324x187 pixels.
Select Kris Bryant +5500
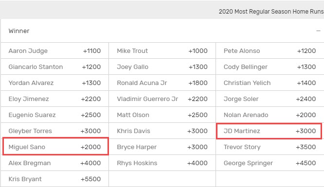pyautogui.click(x=55, y=179)
